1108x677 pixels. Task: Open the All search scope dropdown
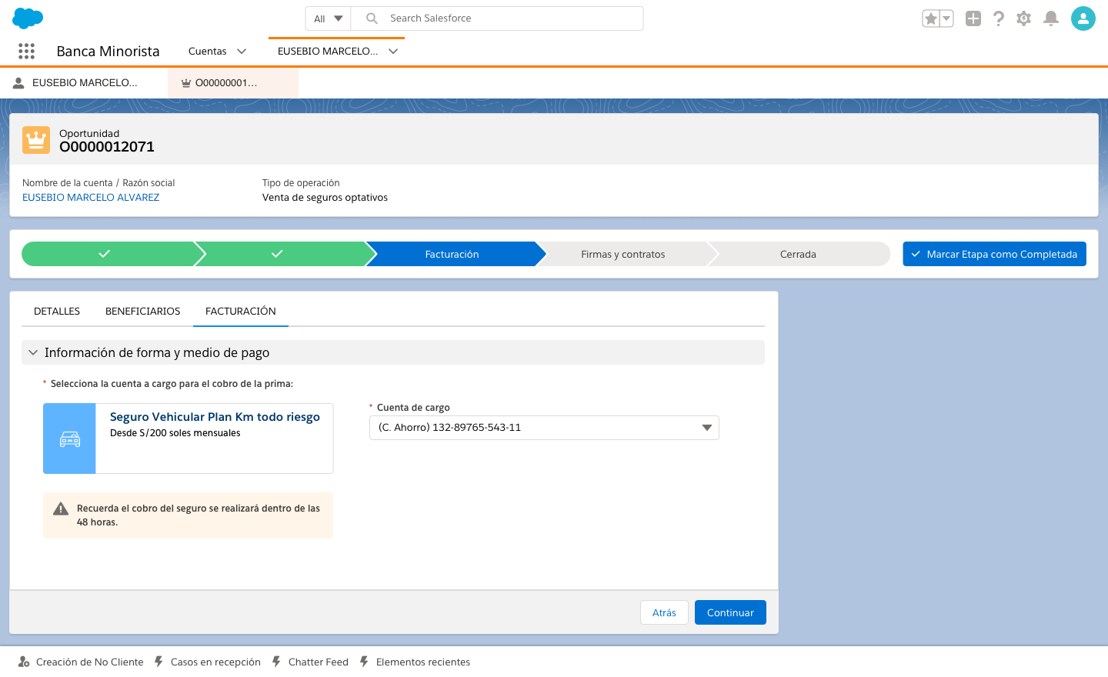pos(329,18)
